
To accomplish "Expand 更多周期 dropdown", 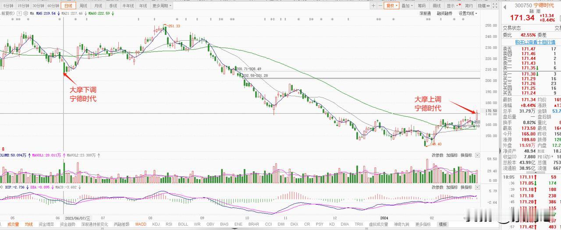I will tap(162, 6).
